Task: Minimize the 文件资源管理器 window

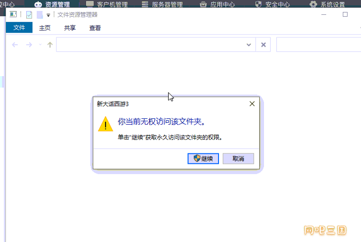Action: click(x=324, y=14)
